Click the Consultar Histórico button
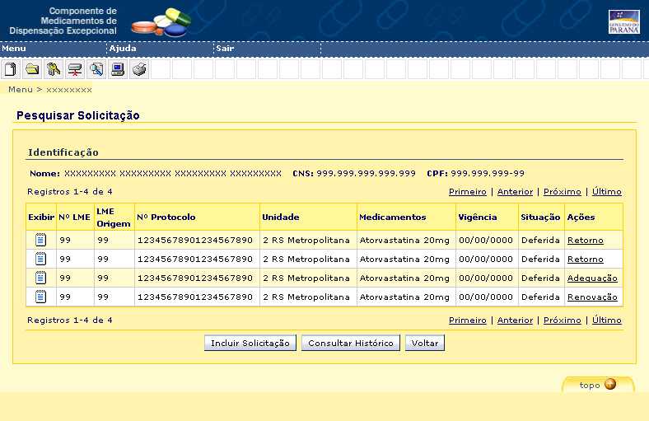 [351, 343]
